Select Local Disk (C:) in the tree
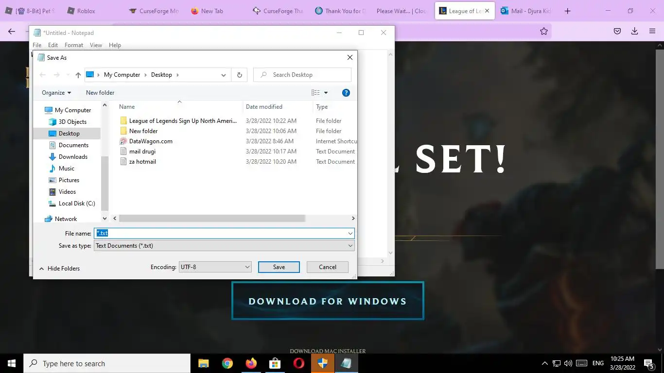The height and width of the screenshot is (373, 664). coord(77,203)
